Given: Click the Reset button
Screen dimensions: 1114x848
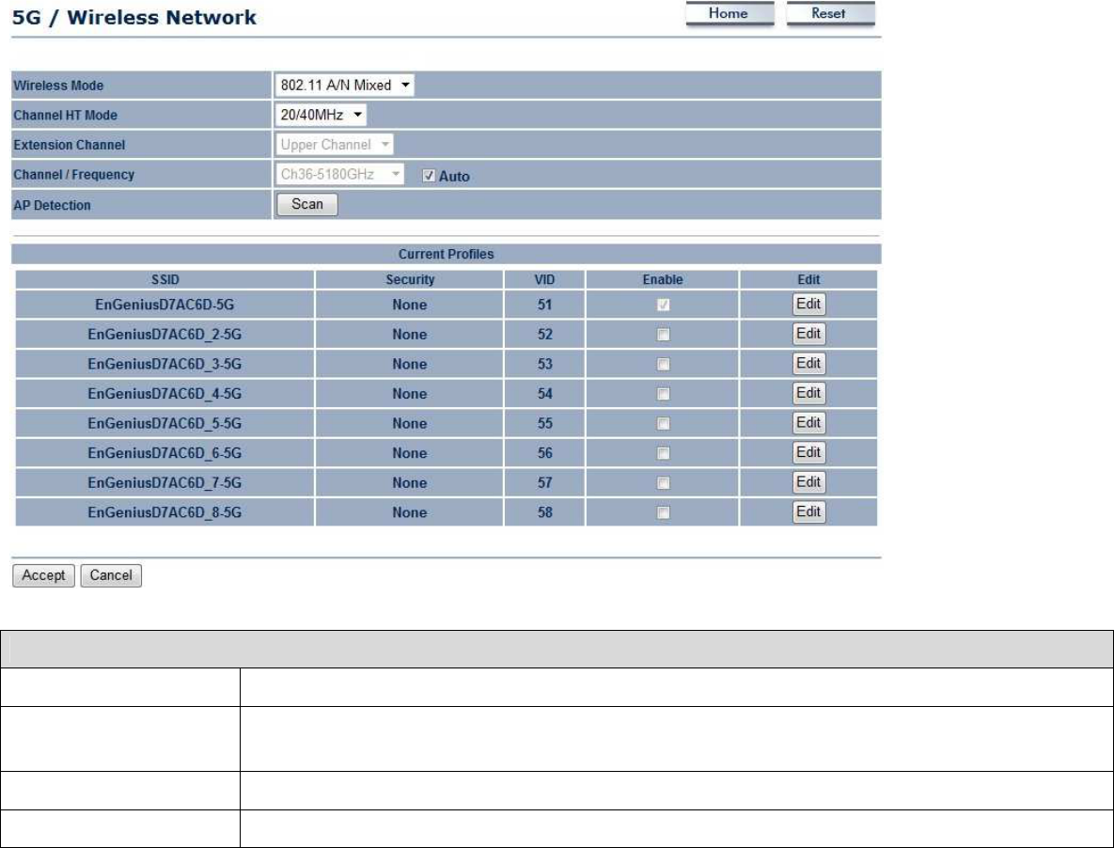Looking at the screenshot, I should pos(829,13).
